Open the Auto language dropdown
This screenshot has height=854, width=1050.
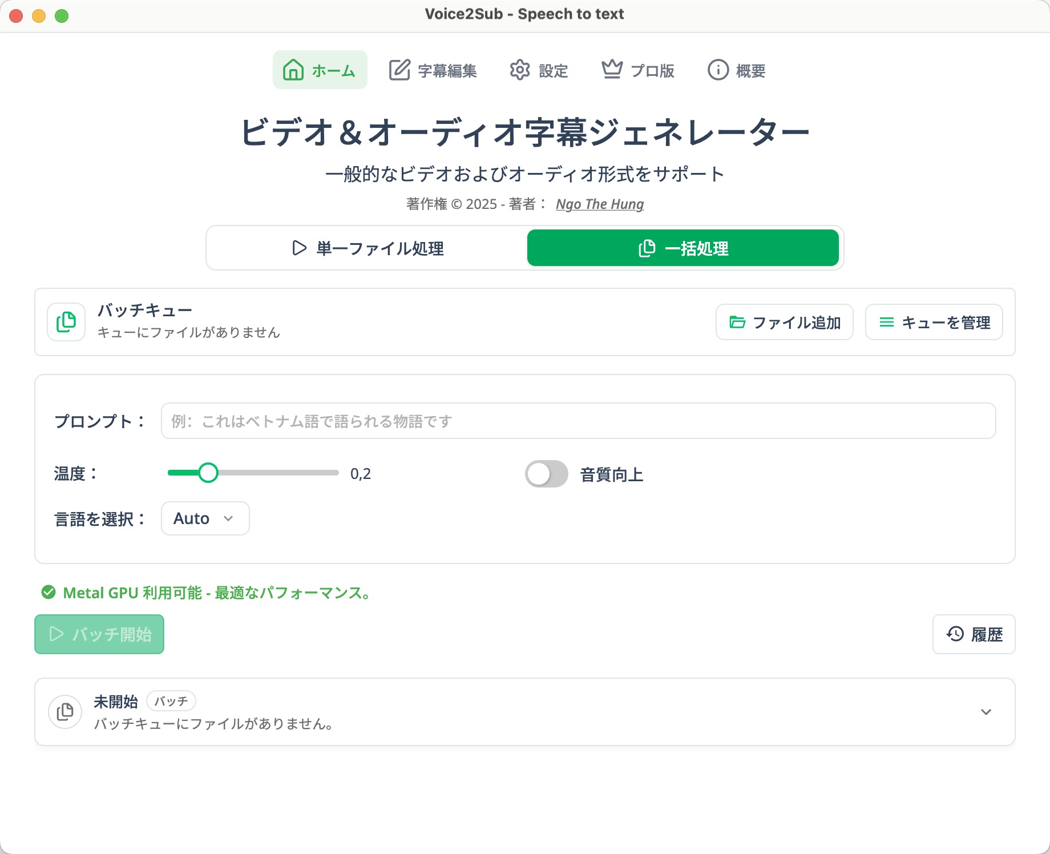click(x=205, y=518)
